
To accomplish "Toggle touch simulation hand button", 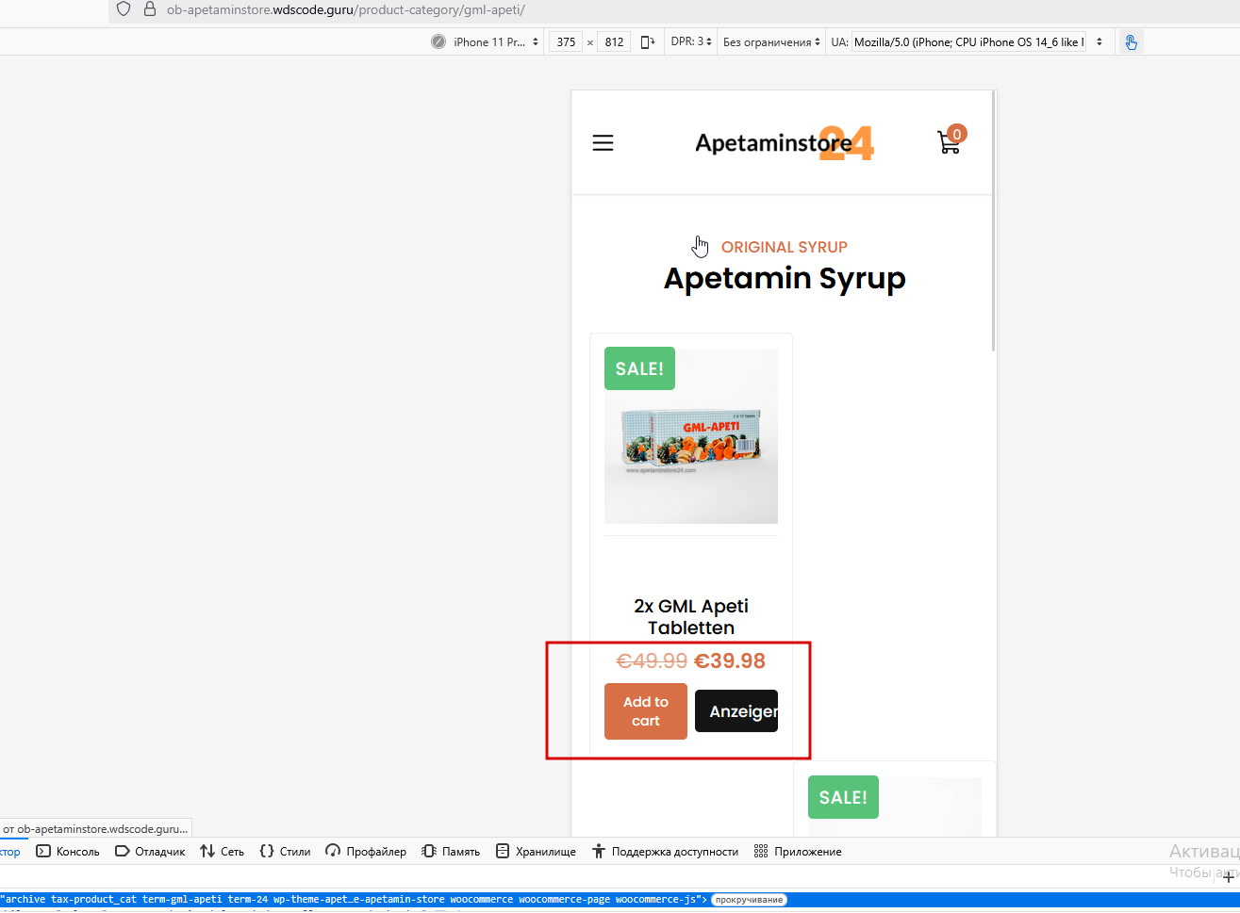I will [1131, 41].
